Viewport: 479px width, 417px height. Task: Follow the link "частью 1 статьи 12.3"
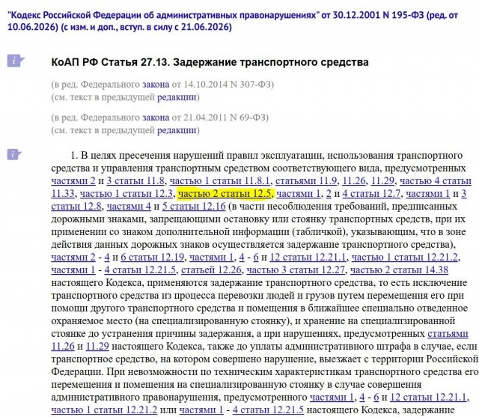click(x=126, y=194)
